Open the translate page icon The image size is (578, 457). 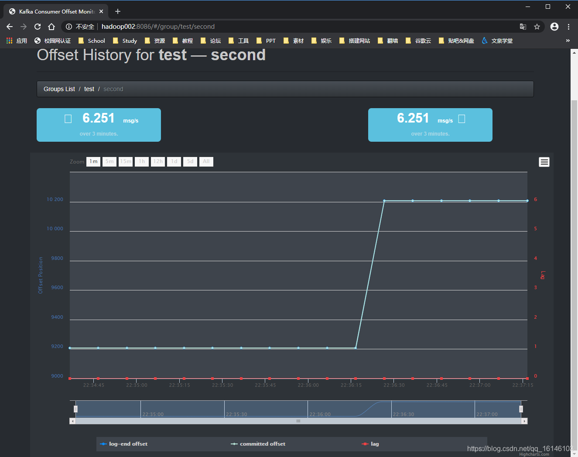pyautogui.click(x=523, y=27)
